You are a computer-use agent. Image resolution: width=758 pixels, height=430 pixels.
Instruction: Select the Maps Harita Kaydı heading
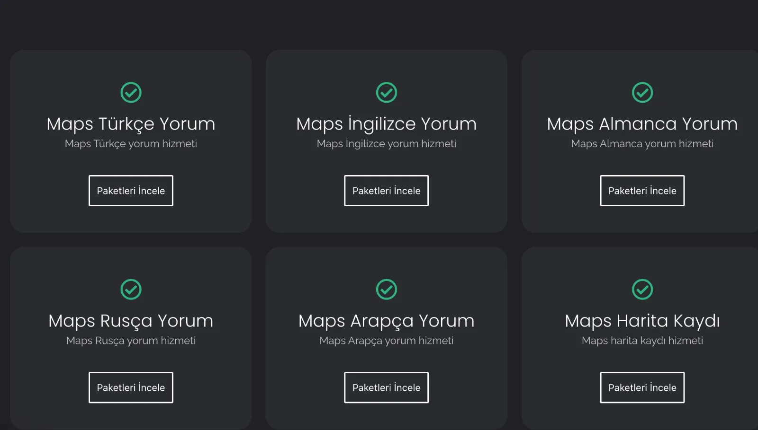tap(642, 321)
